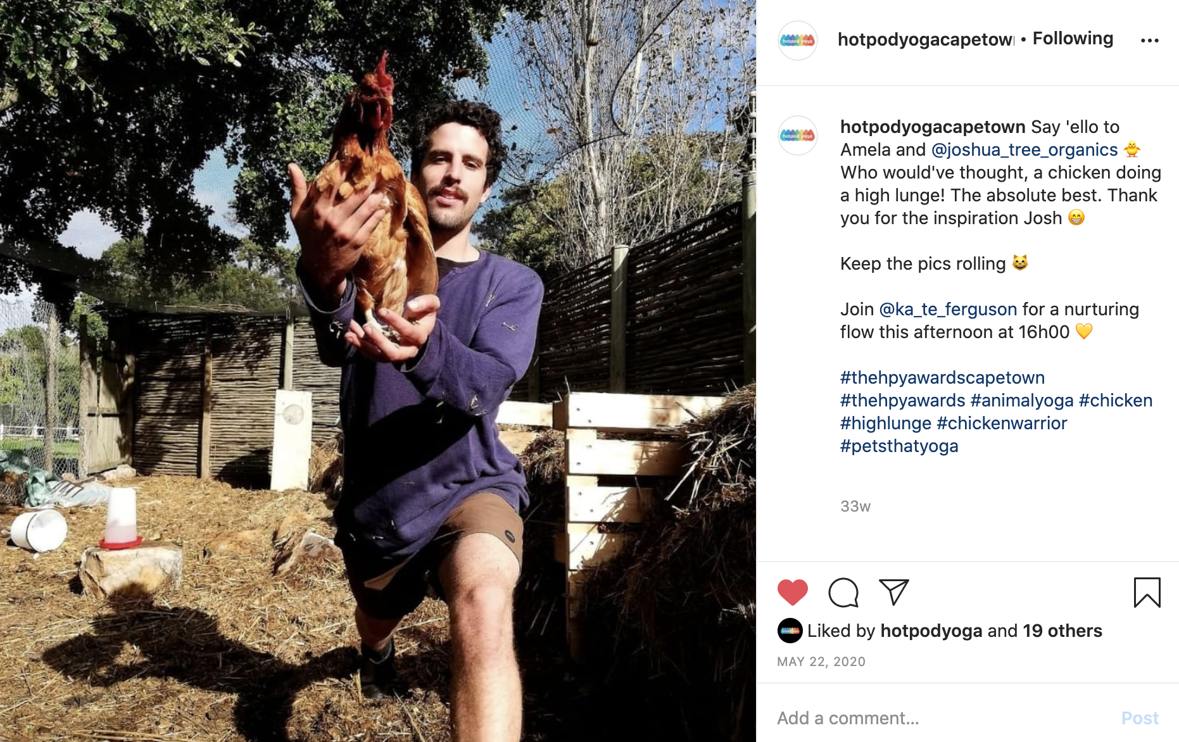
Task: Open the post via the 33w timestamp
Action: click(854, 506)
